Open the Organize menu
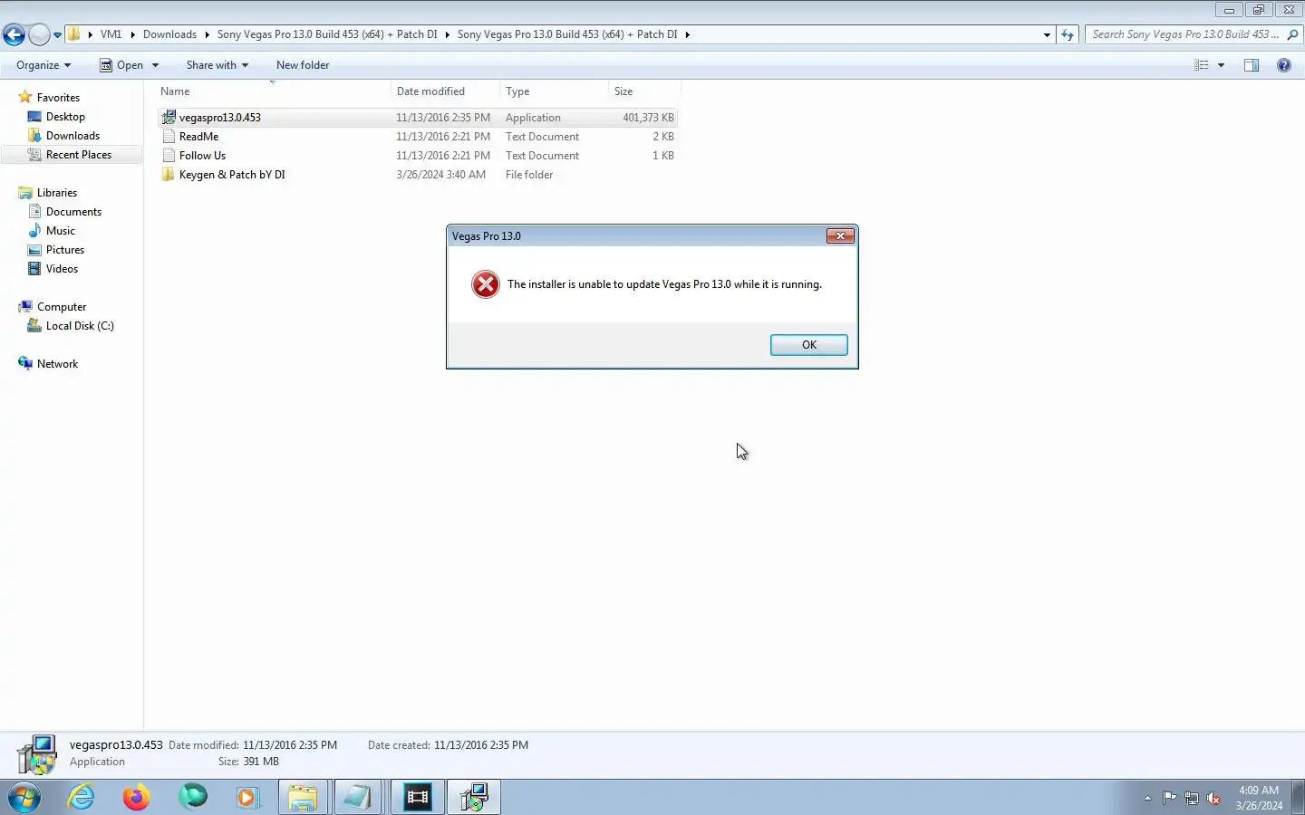This screenshot has width=1305, height=815. 43,65
